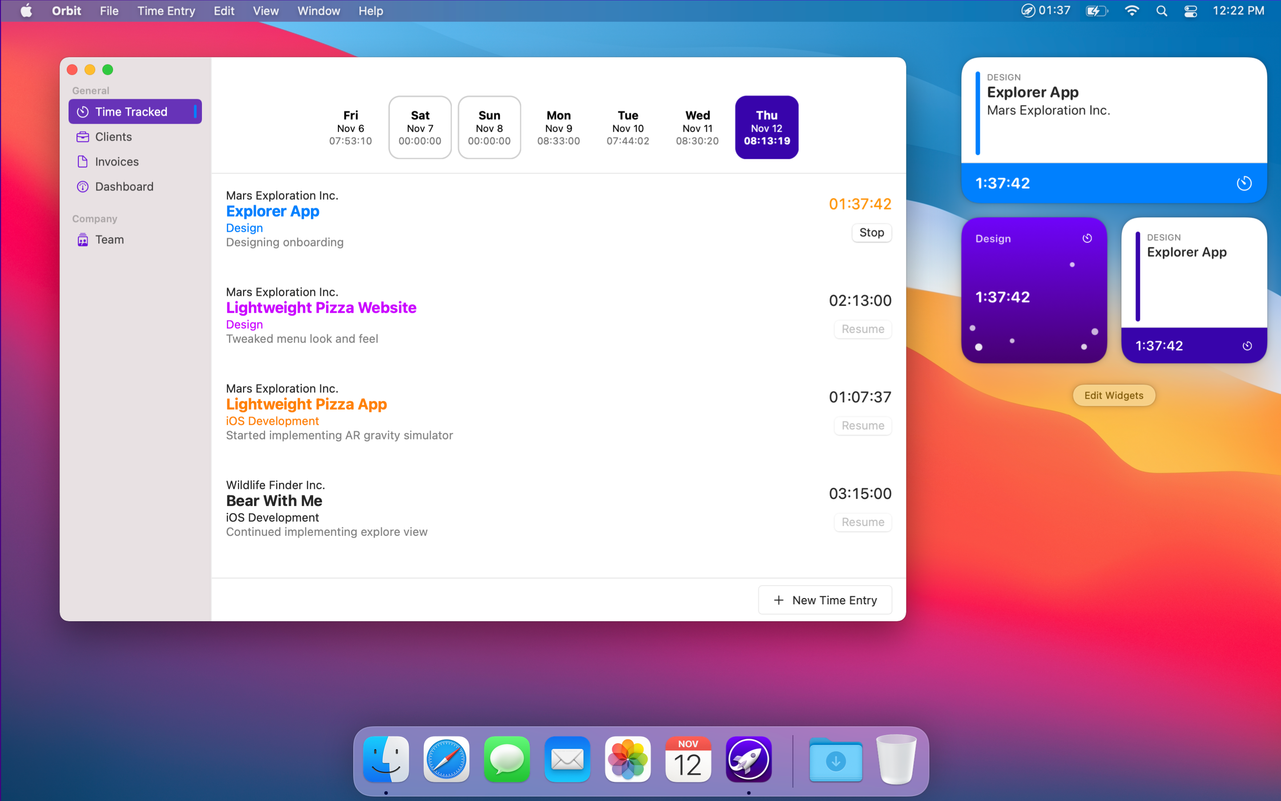The width and height of the screenshot is (1281, 801).
Task: Click clock icon on purple Design widget
Action: (x=1087, y=239)
